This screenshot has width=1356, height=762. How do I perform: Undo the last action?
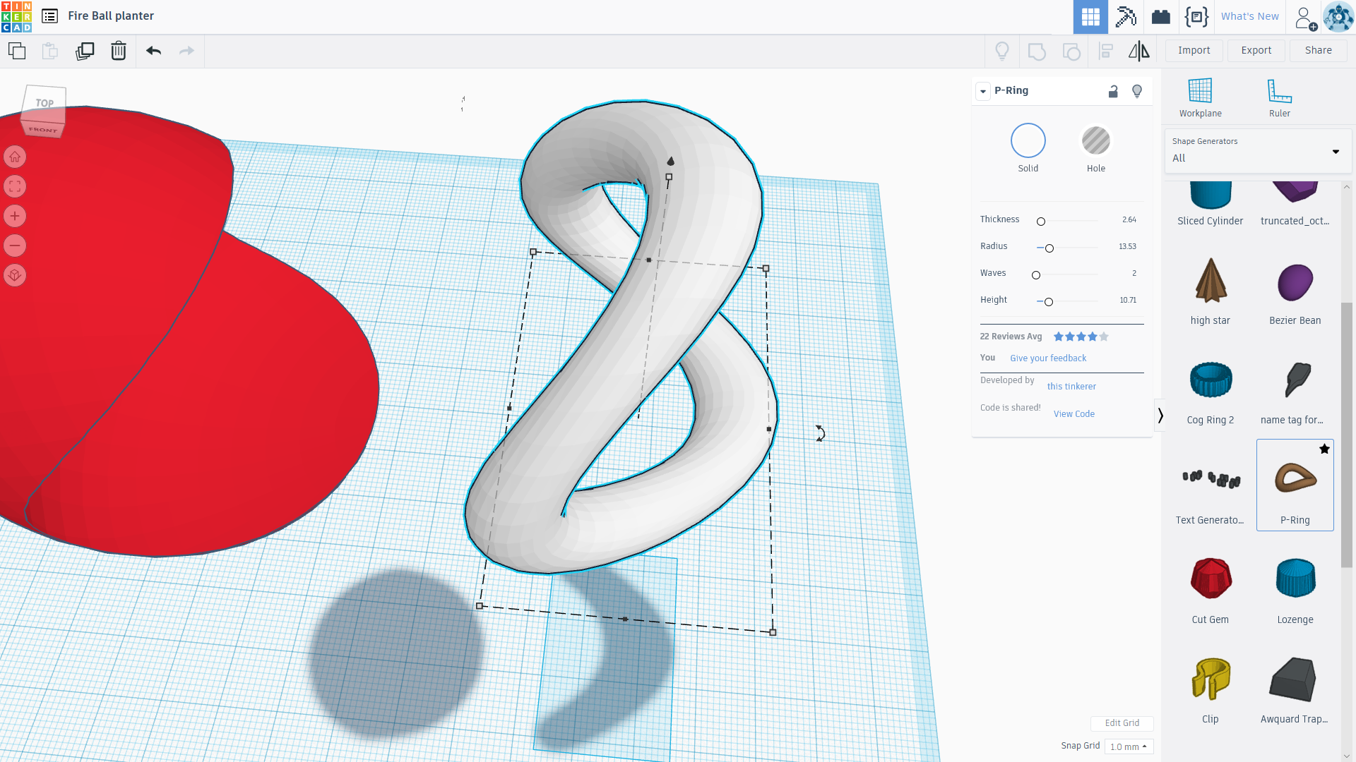pyautogui.click(x=153, y=51)
